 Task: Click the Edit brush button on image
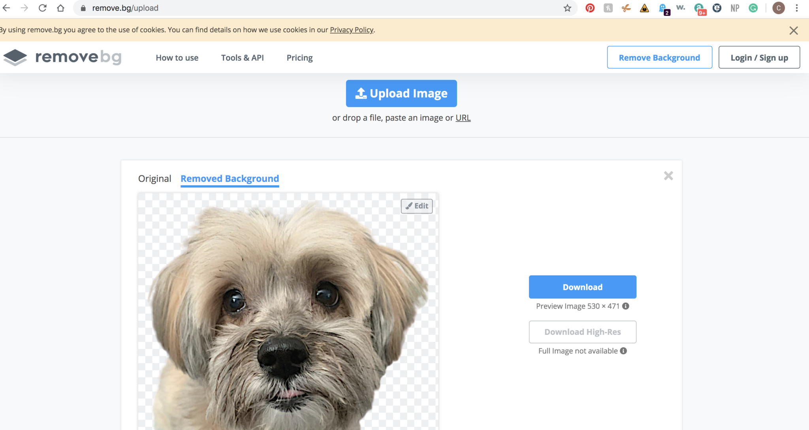tap(417, 206)
